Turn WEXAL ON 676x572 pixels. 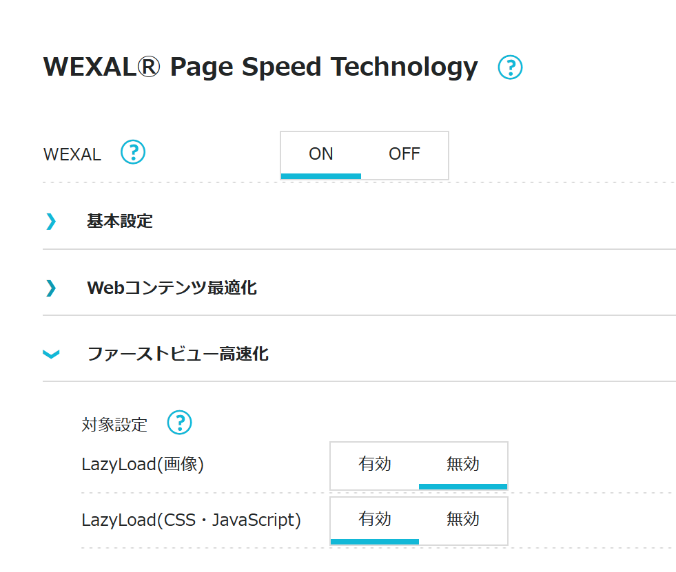coord(321,154)
